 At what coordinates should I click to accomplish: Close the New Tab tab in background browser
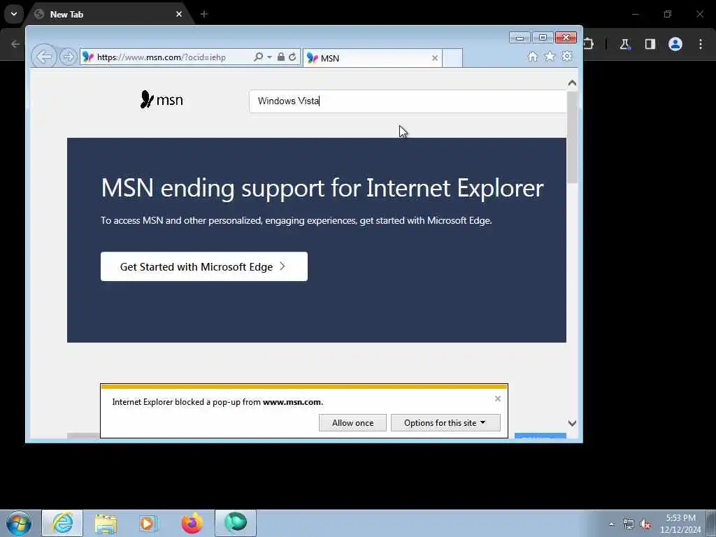pos(179,14)
